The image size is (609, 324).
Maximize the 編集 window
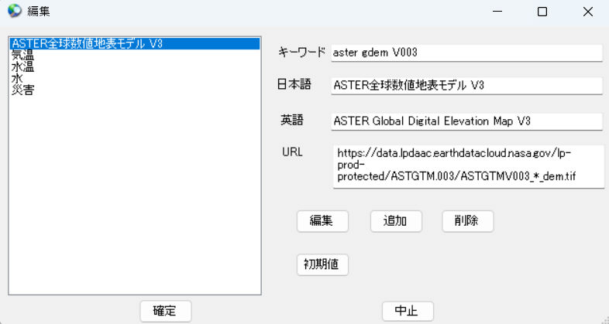point(542,12)
